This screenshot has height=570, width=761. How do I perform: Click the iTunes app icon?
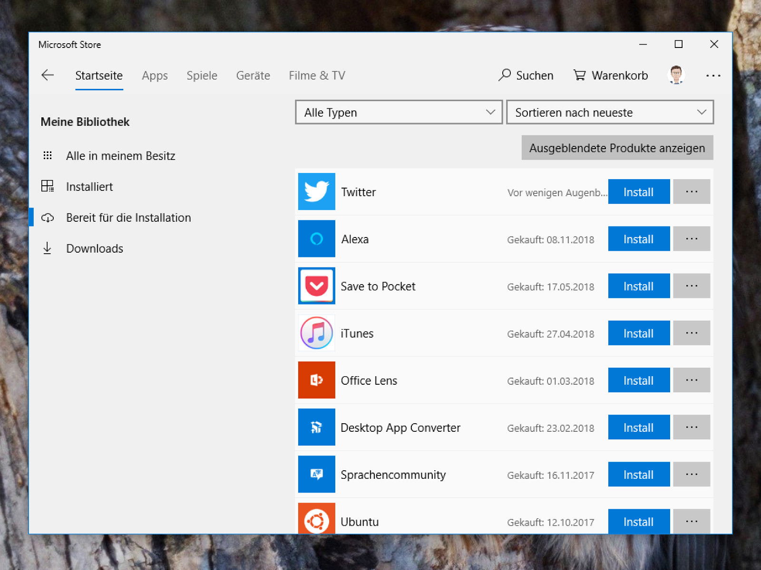coord(317,332)
